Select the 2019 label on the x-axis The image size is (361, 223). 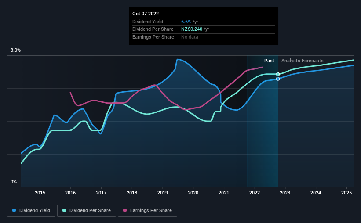click(x=163, y=193)
